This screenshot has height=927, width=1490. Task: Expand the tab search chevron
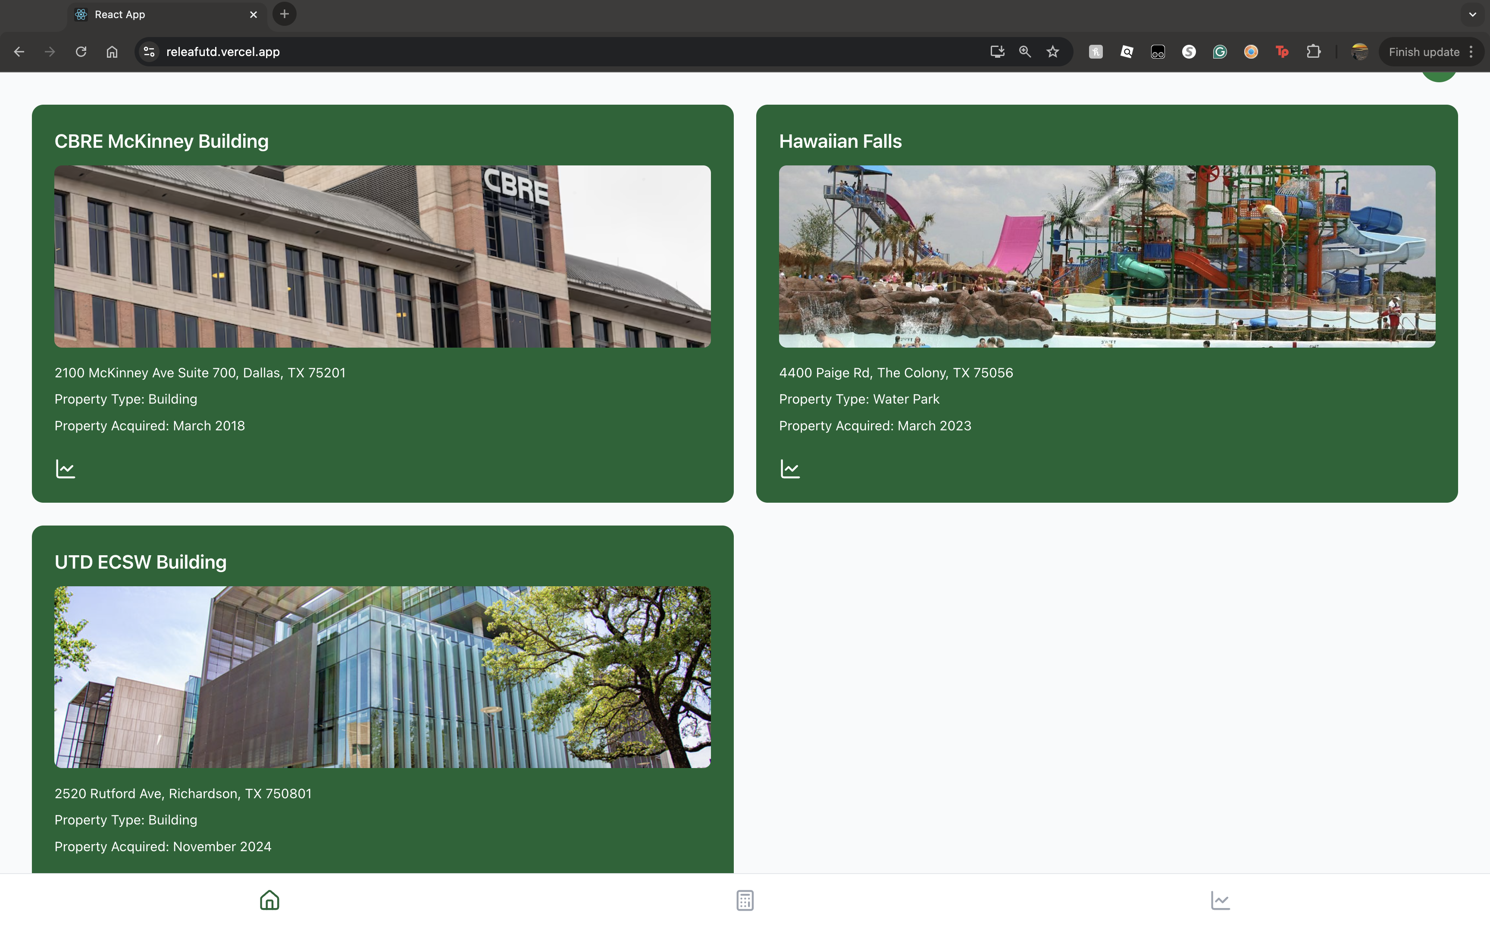[1472, 14]
